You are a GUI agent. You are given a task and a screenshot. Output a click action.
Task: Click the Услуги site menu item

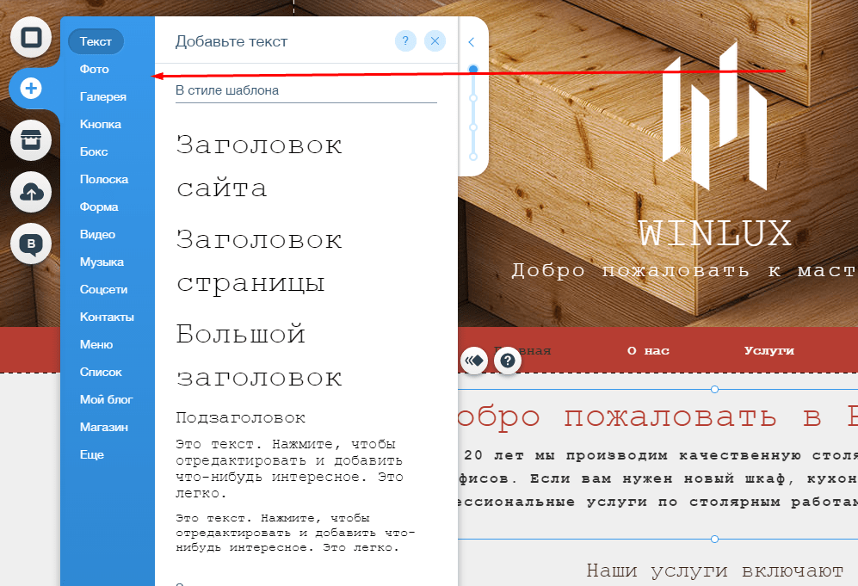tap(768, 351)
